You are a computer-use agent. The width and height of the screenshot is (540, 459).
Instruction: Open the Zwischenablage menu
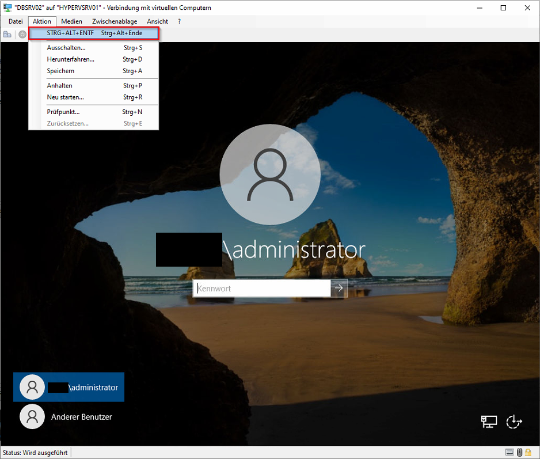[115, 21]
